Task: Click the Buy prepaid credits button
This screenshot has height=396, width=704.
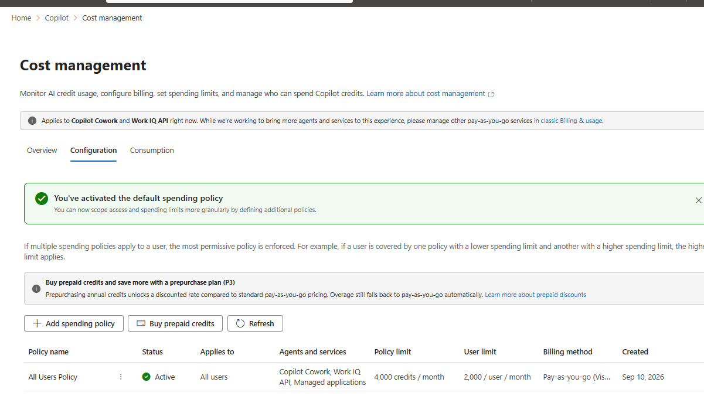Action: (x=175, y=323)
